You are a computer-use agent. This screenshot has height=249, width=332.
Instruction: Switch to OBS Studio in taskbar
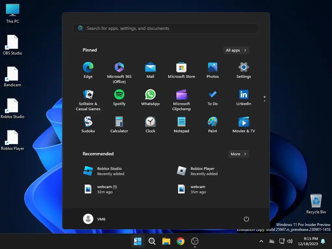click(195, 241)
